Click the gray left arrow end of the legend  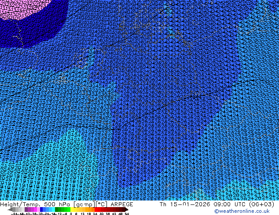[x=10, y=209]
